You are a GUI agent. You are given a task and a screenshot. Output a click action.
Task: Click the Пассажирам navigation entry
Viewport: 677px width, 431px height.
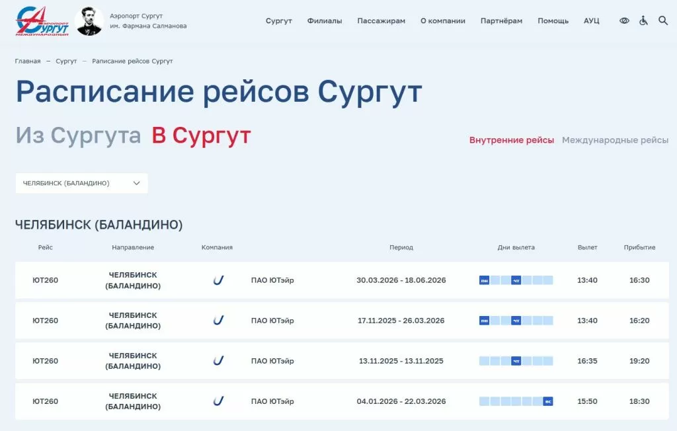381,20
